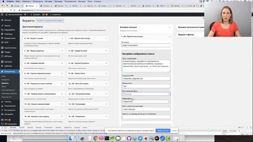Screen dimensions: 253x142
Task: Click Текст приветствия textarea
Action: click(146, 66)
